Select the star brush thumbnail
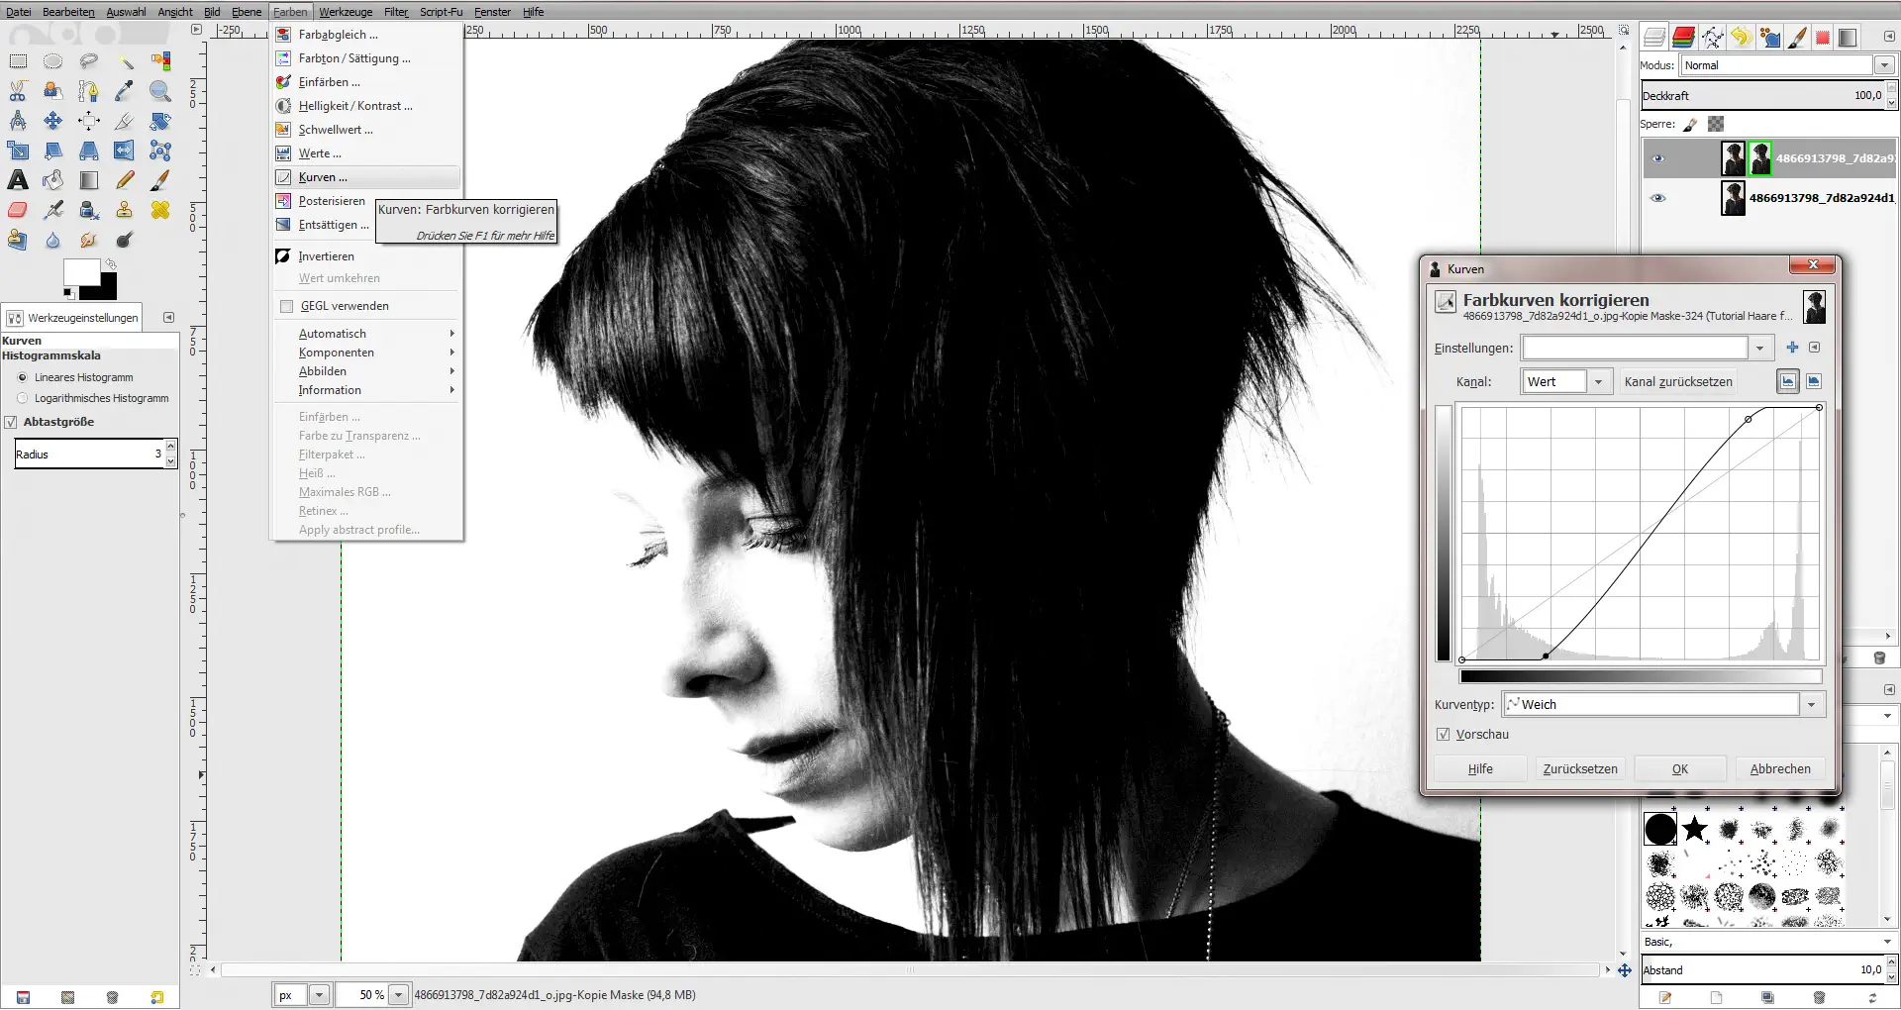1901x1010 pixels. point(1695,829)
